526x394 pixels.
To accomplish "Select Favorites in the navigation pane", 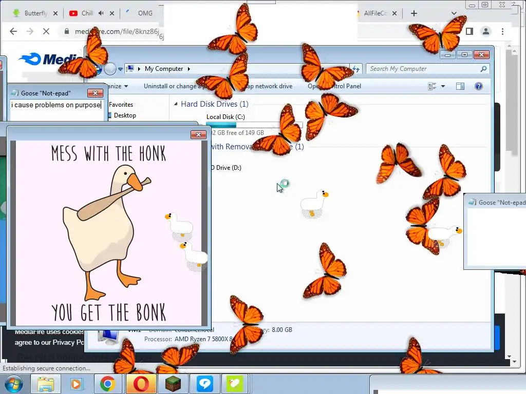I will [x=121, y=105].
